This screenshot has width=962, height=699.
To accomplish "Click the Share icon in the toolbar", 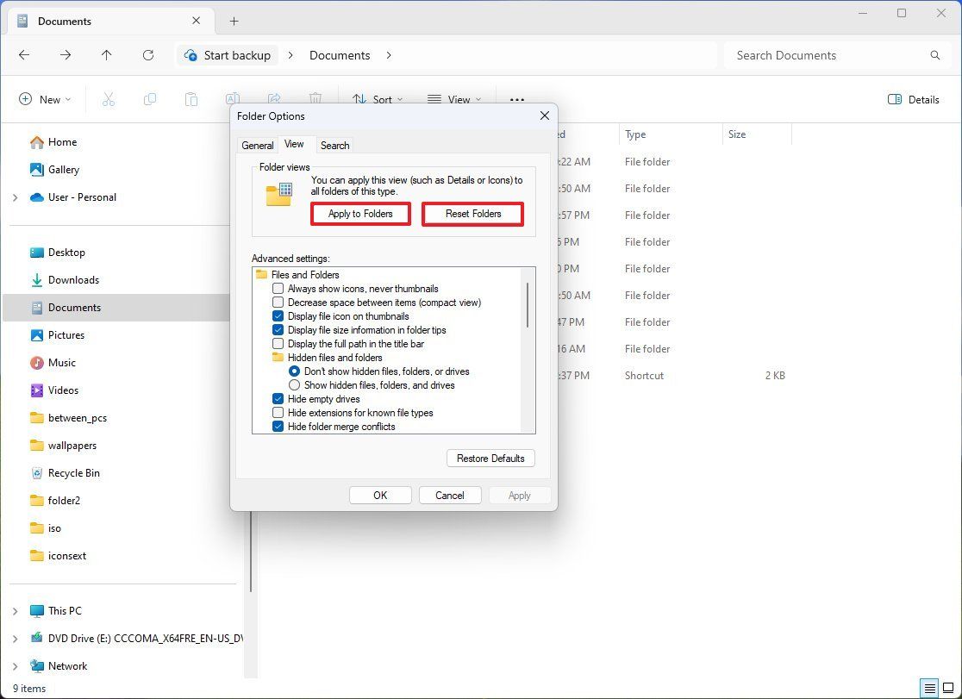I will tap(272, 99).
